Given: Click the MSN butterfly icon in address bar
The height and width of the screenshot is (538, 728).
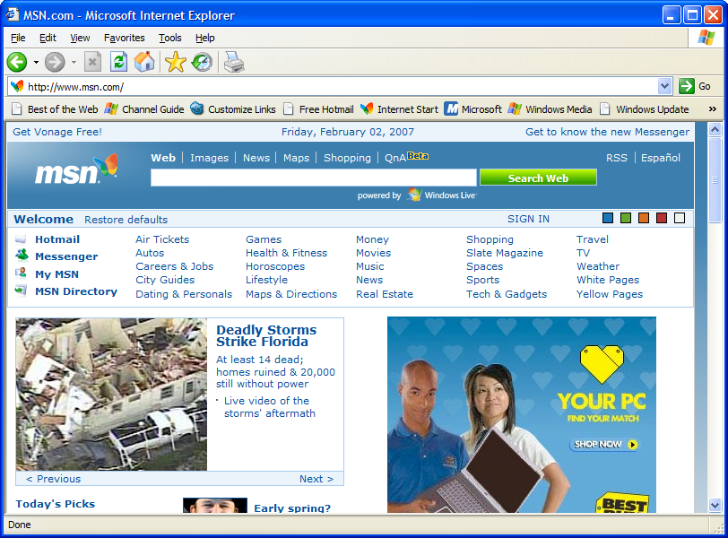Looking at the screenshot, I should point(17,86).
